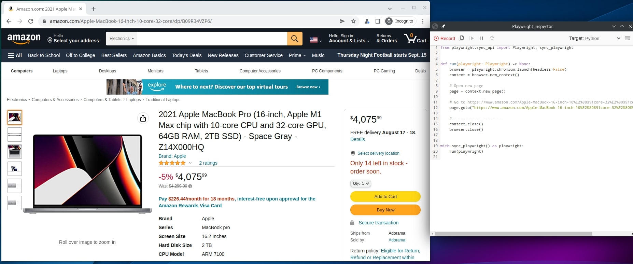The width and height of the screenshot is (633, 264).
Task: Open Returns & Orders
Action: click(387, 38)
